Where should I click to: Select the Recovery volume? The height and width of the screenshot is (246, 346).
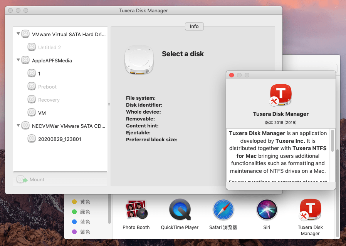49,100
